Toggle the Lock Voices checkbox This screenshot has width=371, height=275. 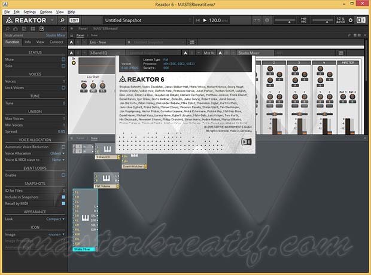point(63,88)
